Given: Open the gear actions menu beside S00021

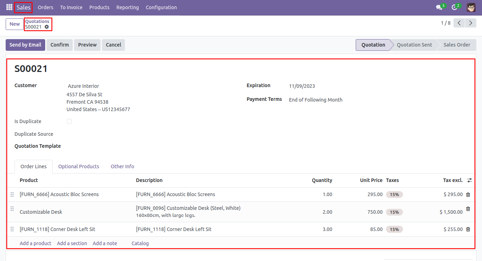Looking at the screenshot, I should (47, 27).
